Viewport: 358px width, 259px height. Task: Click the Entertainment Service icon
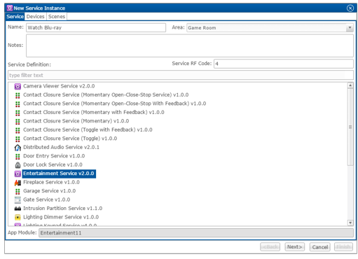[18, 174]
